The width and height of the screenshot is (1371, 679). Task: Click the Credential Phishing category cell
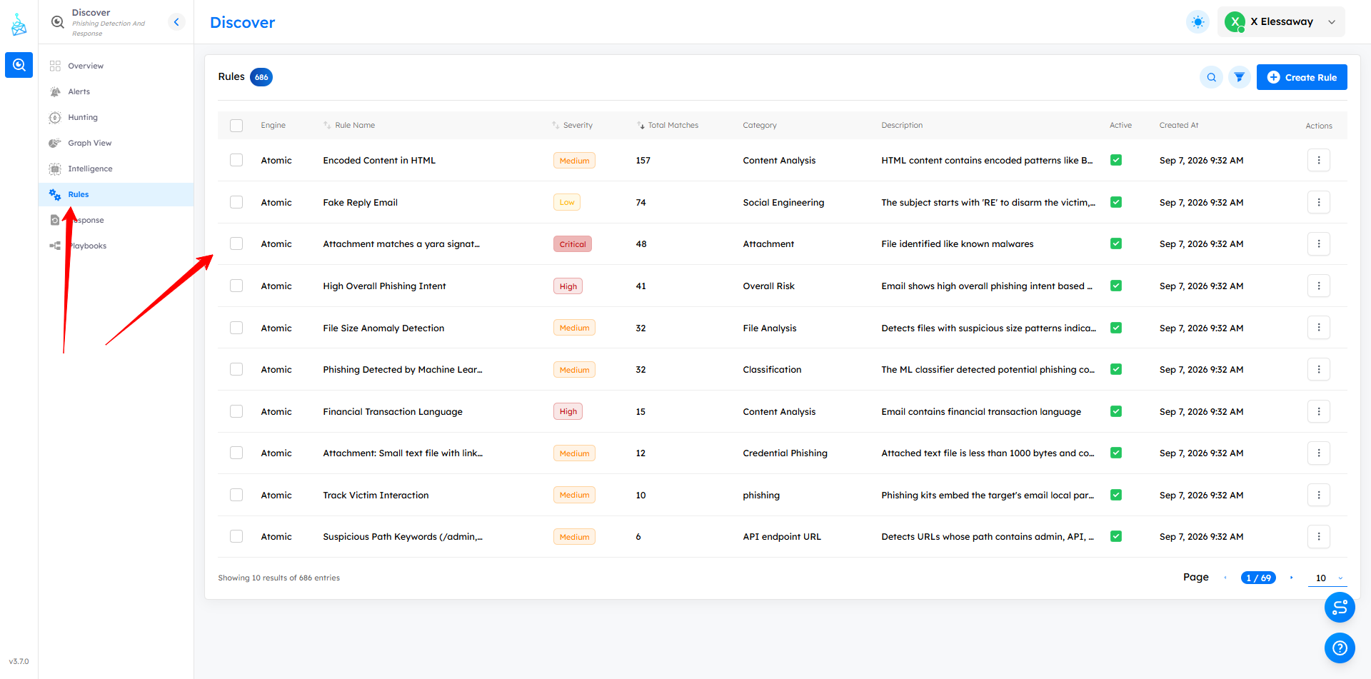point(785,453)
